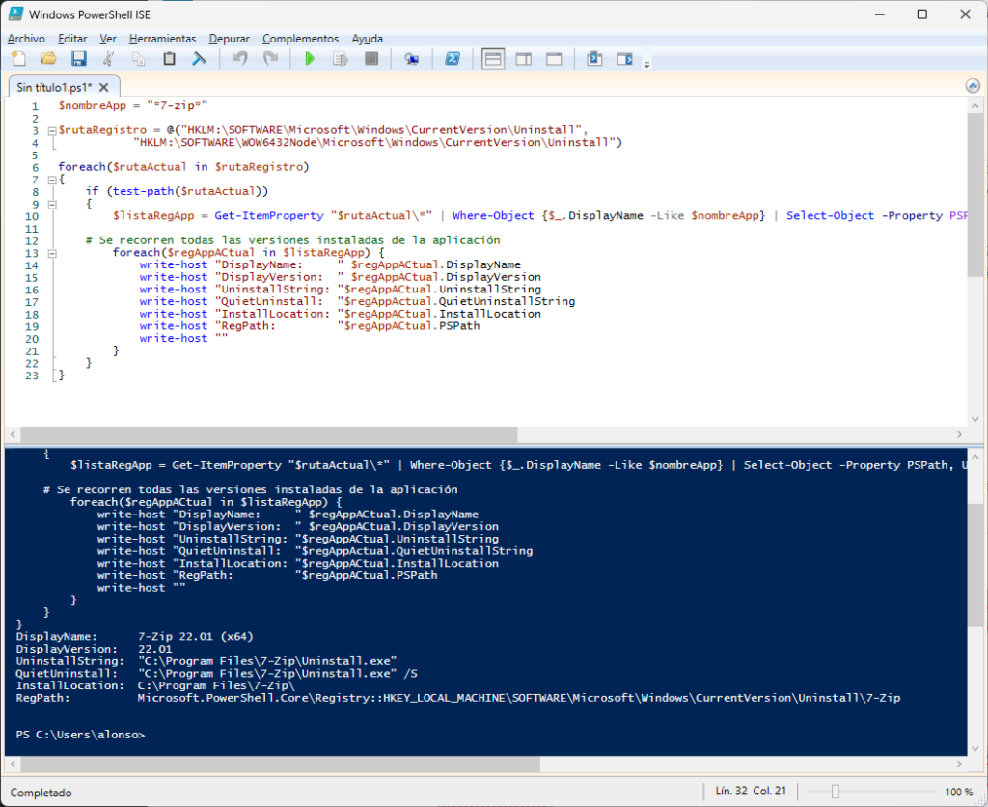Select the Sin título1.ps1 tab
This screenshot has height=807, width=988.
[54, 85]
